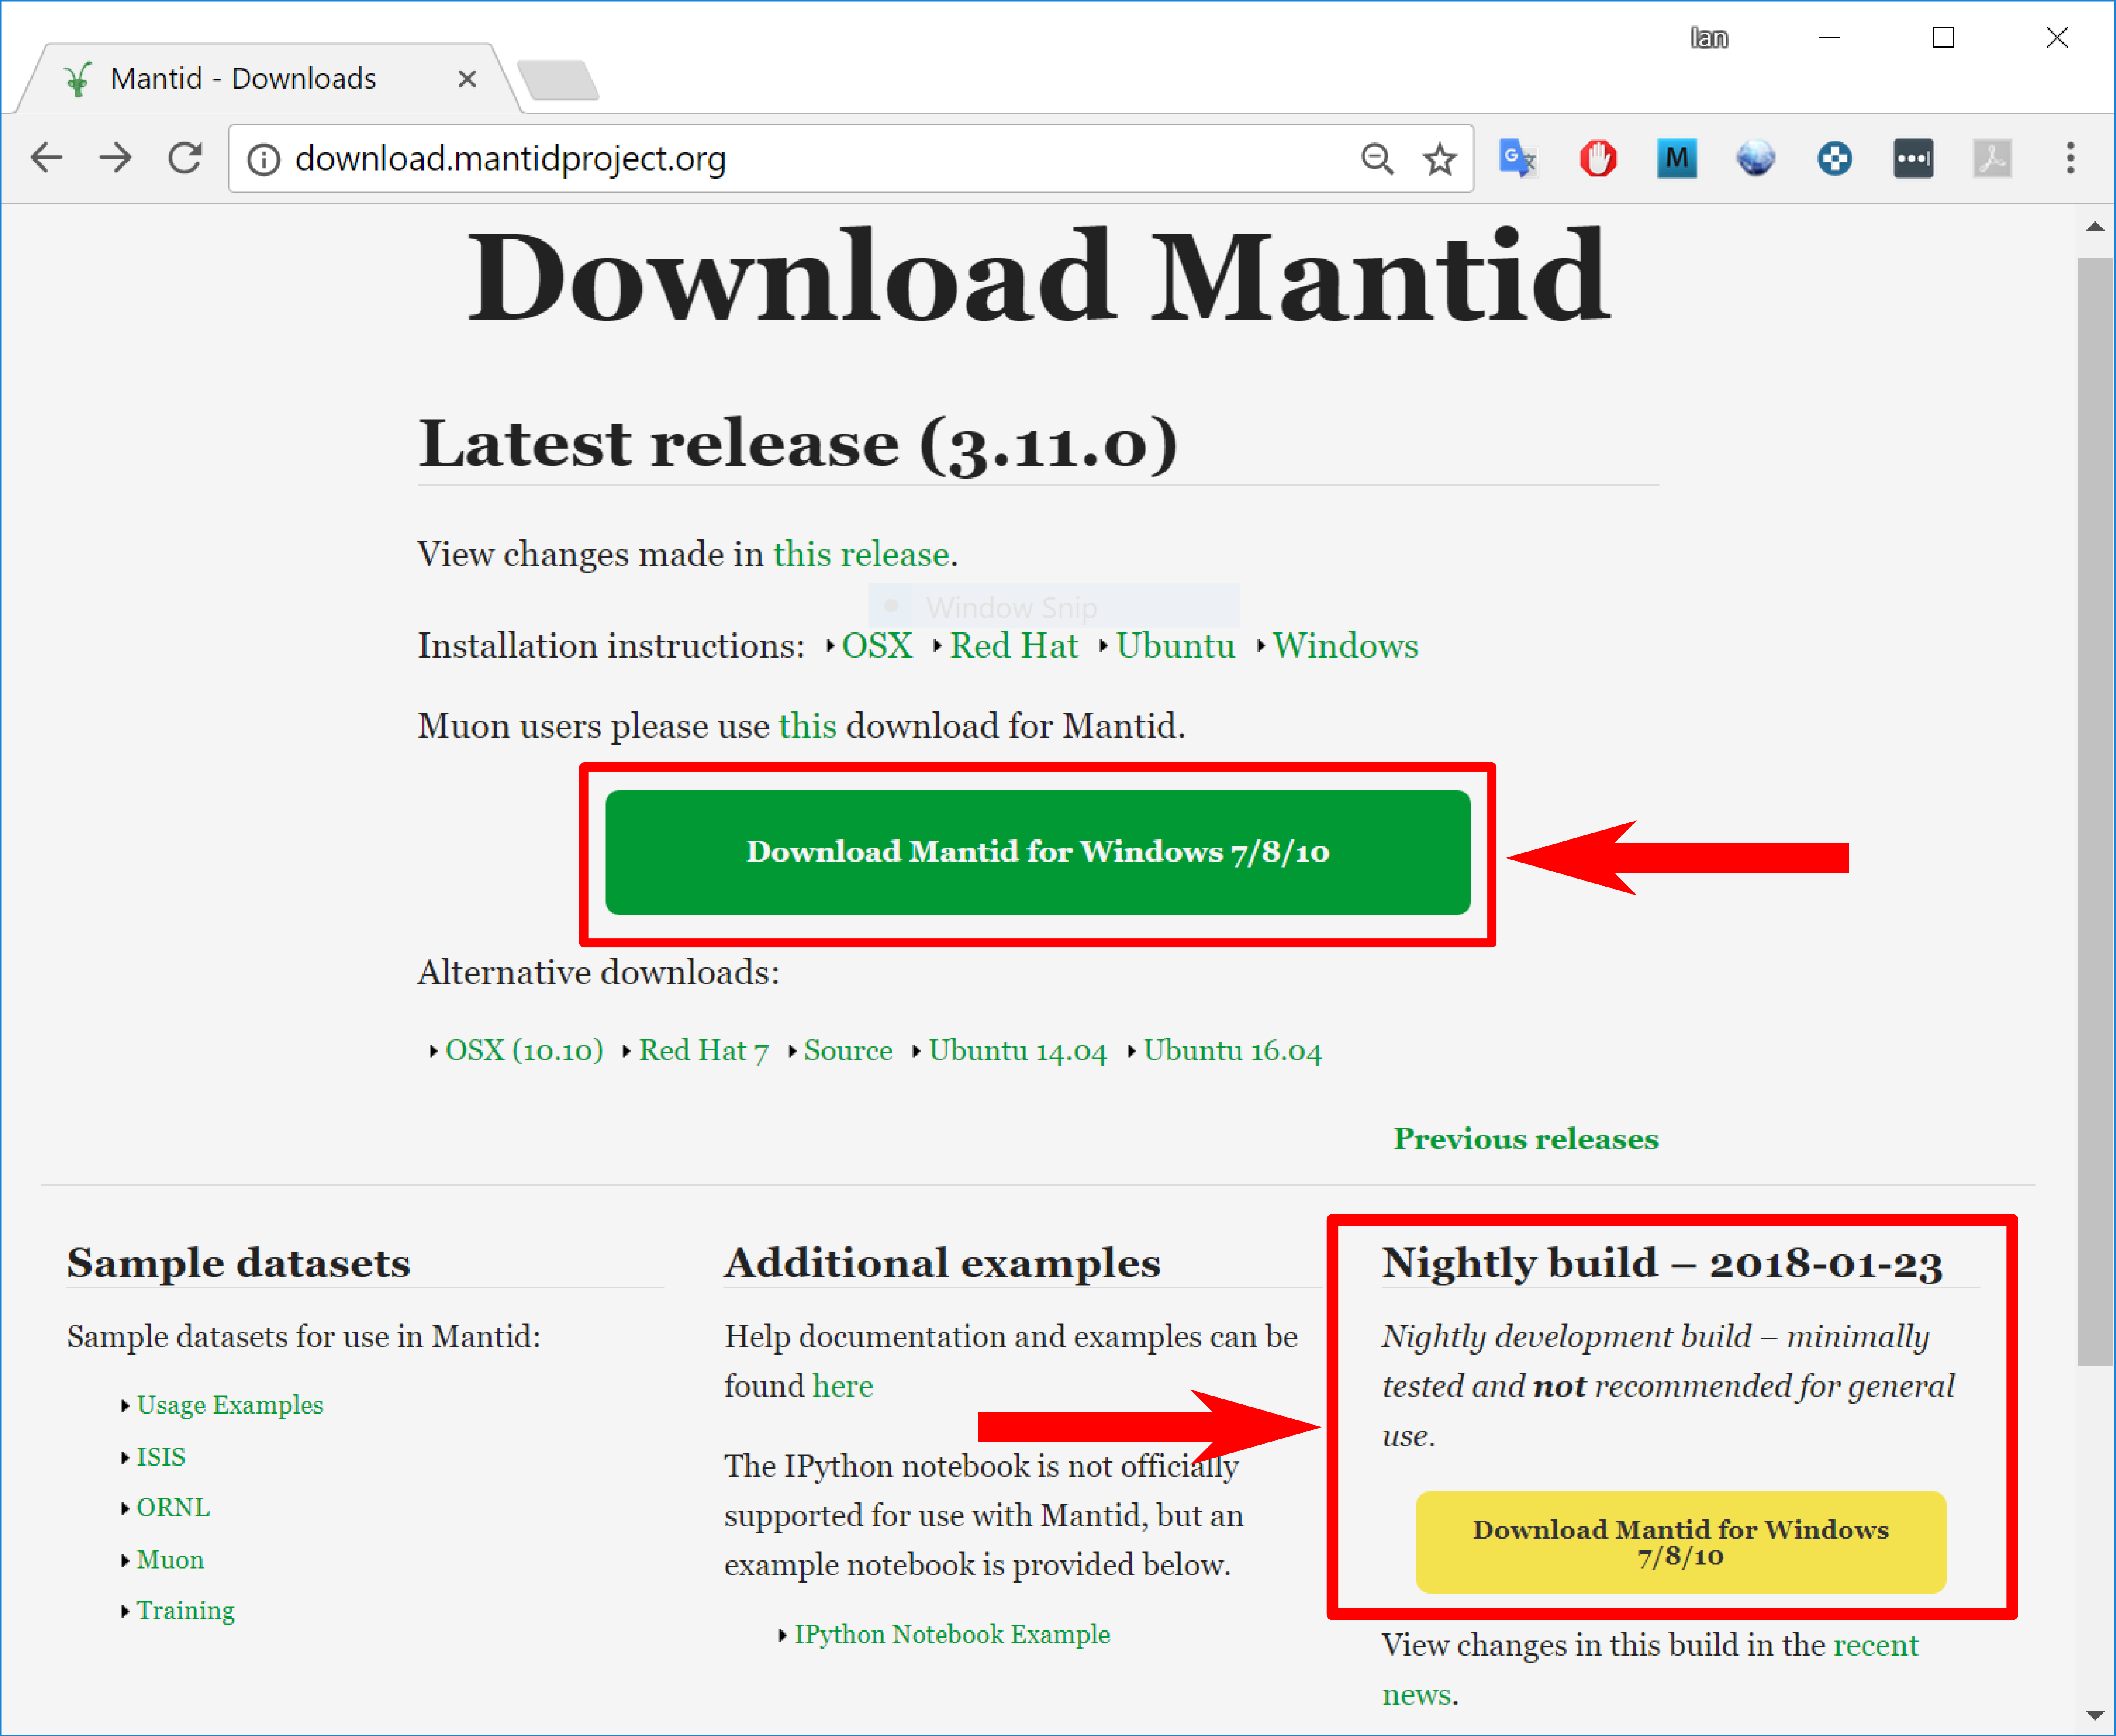The height and width of the screenshot is (1736, 2116).
Task: Open the Red Hat 7 alternative download
Action: coord(703,1050)
